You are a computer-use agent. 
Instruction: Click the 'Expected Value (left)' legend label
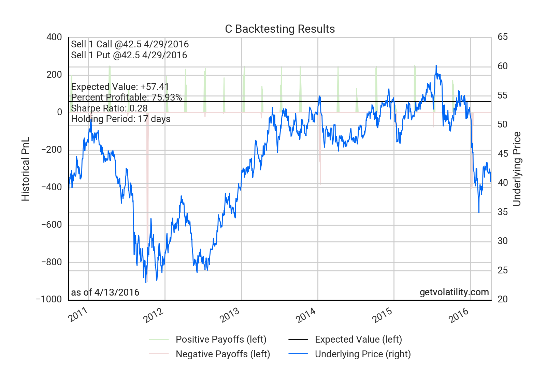pyautogui.click(x=358, y=340)
